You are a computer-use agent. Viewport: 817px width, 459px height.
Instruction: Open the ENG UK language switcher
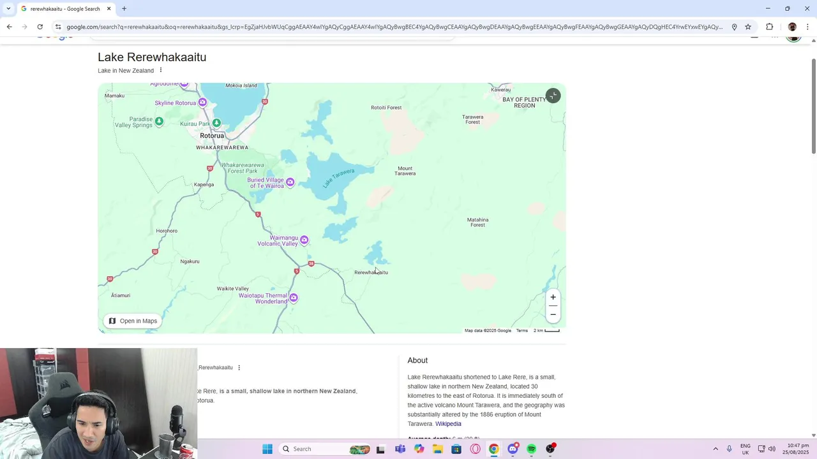click(x=745, y=449)
